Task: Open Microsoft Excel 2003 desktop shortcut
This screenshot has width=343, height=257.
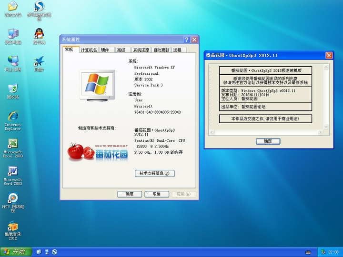Action: click(x=12, y=144)
